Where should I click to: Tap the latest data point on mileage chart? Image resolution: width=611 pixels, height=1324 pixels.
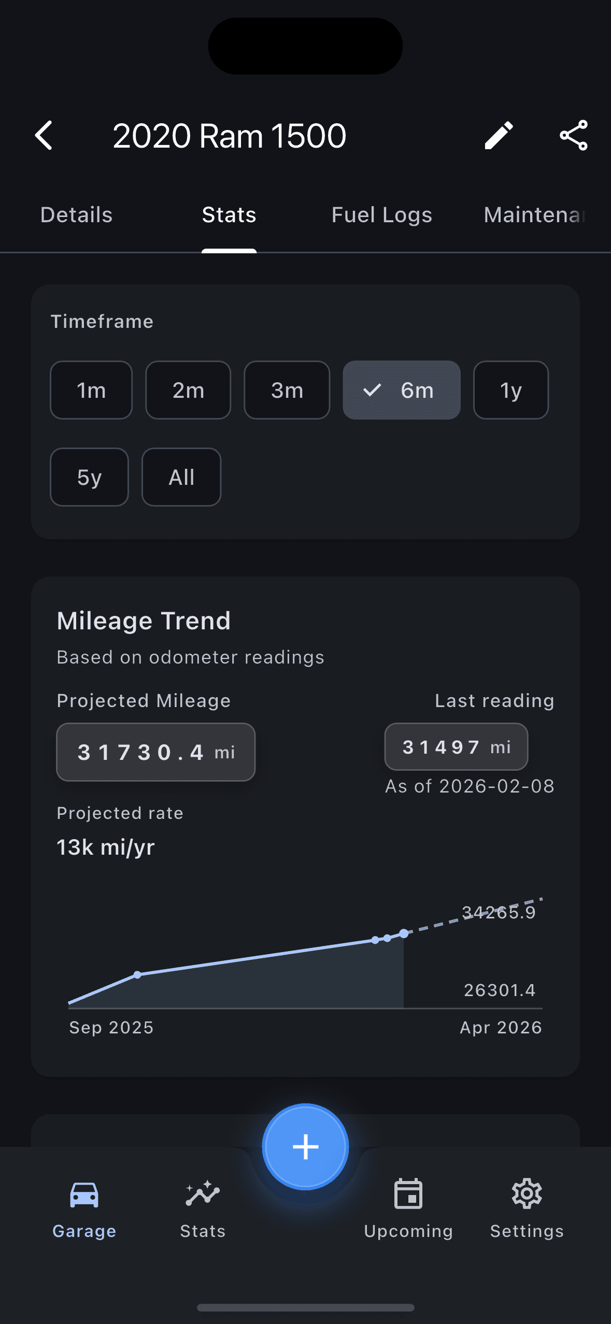tap(404, 933)
